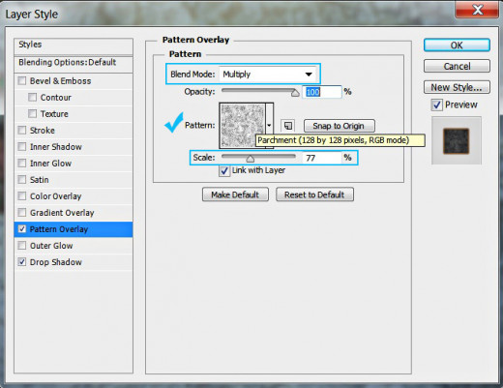Toggle the Preview checkbox
The width and height of the screenshot is (503, 388).
[437, 105]
